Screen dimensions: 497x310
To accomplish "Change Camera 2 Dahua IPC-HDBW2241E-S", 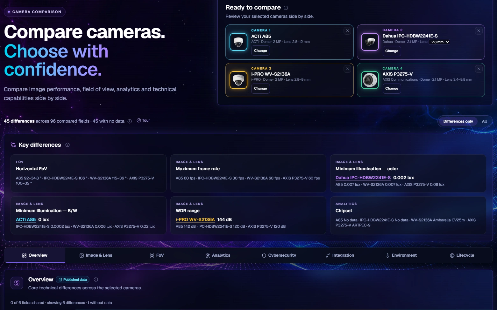I will point(392,51).
